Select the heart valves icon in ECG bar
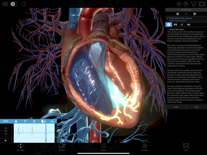 (x=25, y=121)
